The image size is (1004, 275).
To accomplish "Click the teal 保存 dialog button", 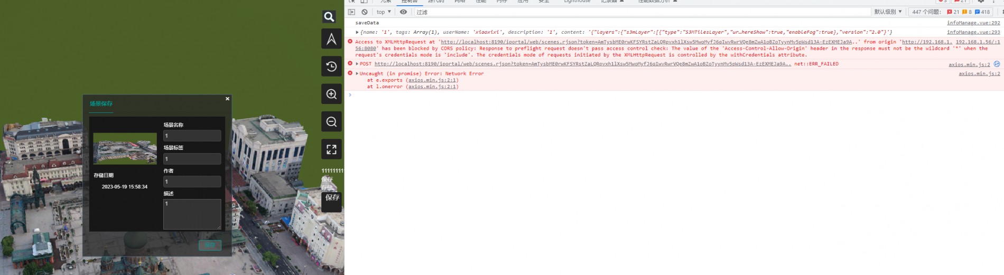I will (210, 245).
